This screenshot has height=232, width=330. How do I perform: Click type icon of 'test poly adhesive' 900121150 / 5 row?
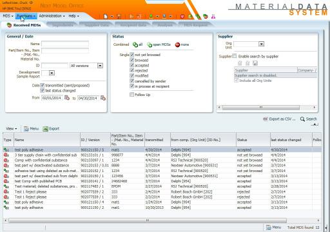pos(6,150)
